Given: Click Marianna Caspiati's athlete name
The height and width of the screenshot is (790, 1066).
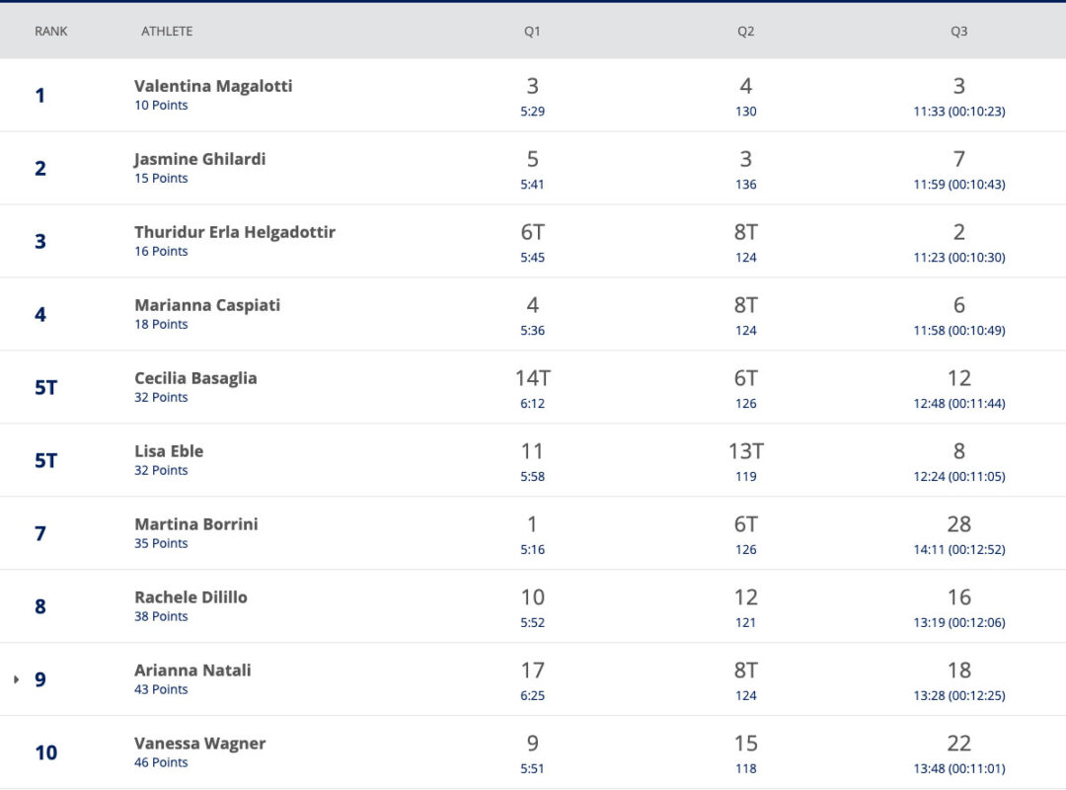Looking at the screenshot, I should 207,305.
